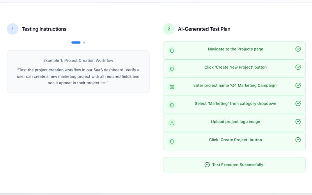
Task: Click 'Select Marketing from category dropdown' step text
Action: coord(236,103)
